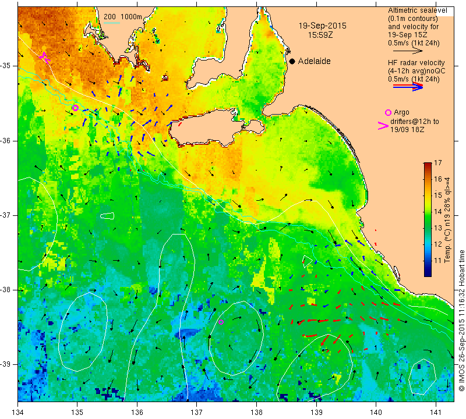Click longitude axis label 134

[x=17, y=413]
